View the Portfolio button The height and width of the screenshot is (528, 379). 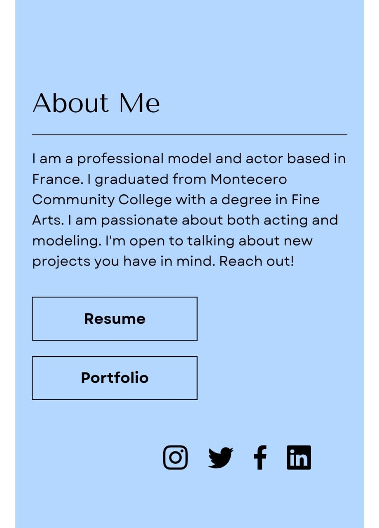(115, 378)
